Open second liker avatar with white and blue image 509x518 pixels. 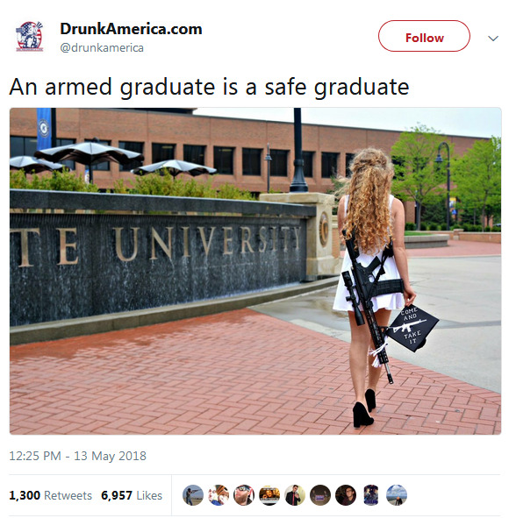click(x=219, y=495)
